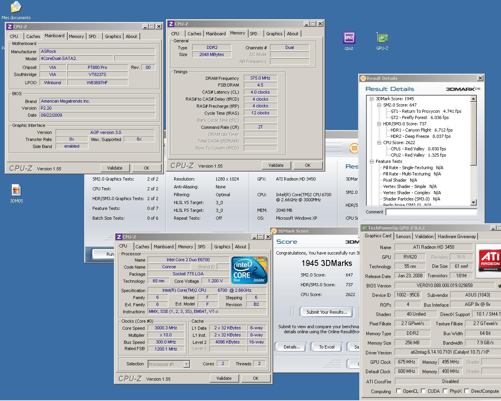
Task: Click Validate in Memory CPU-Z window
Action: pos(276,165)
